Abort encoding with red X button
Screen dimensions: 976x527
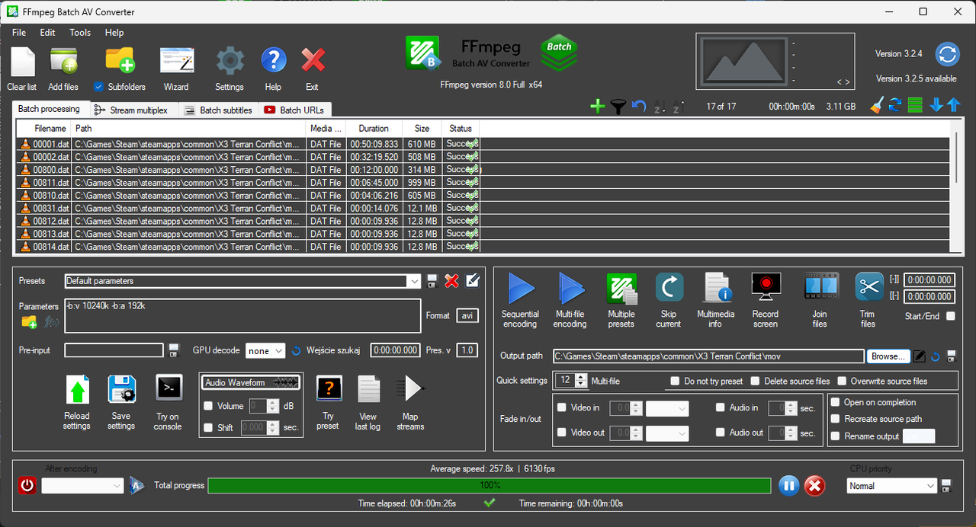814,485
